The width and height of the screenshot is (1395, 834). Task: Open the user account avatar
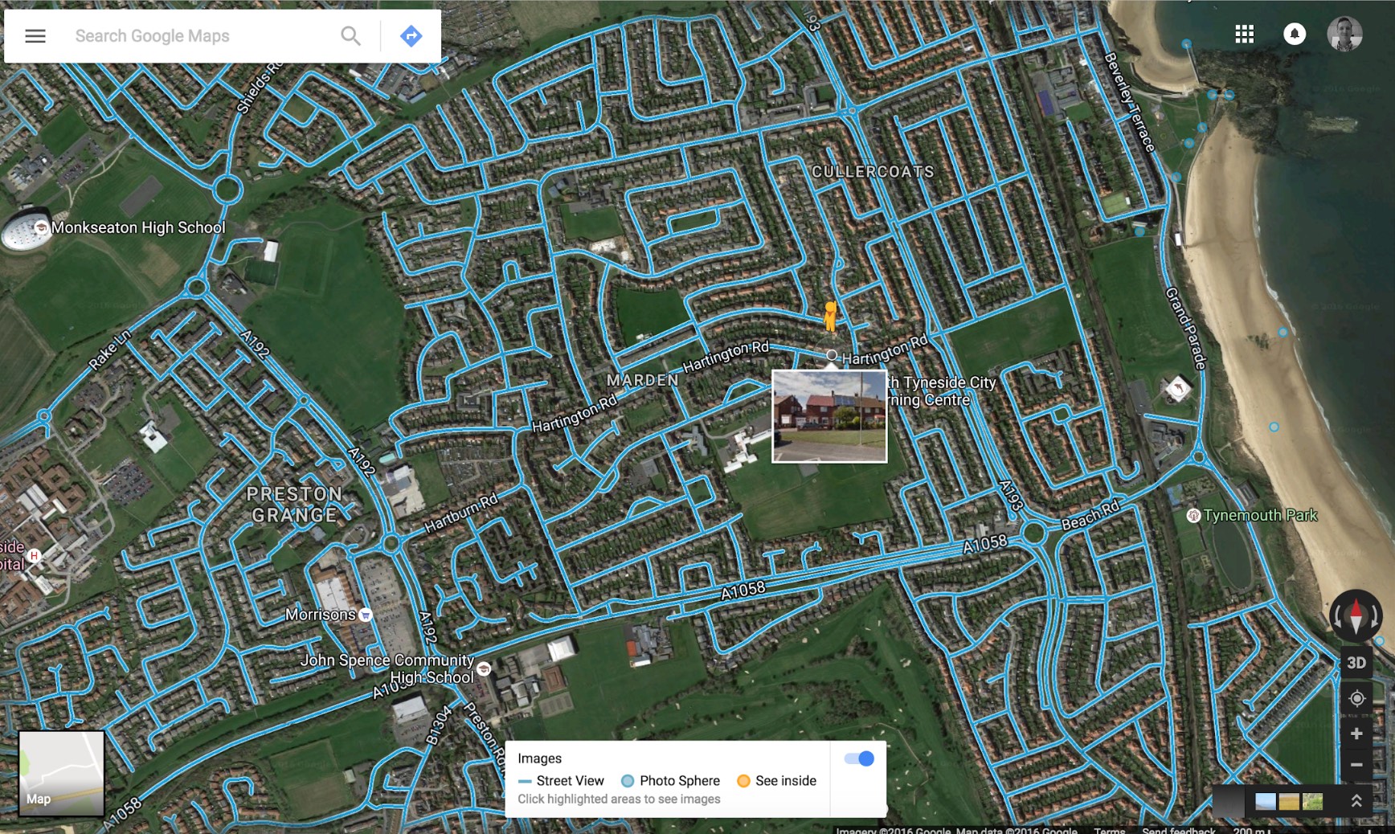point(1344,34)
